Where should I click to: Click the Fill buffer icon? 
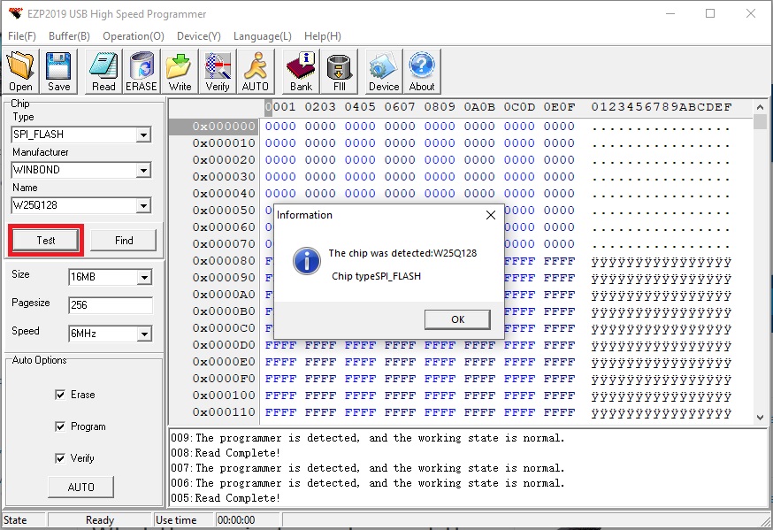(x=340, y=71)
